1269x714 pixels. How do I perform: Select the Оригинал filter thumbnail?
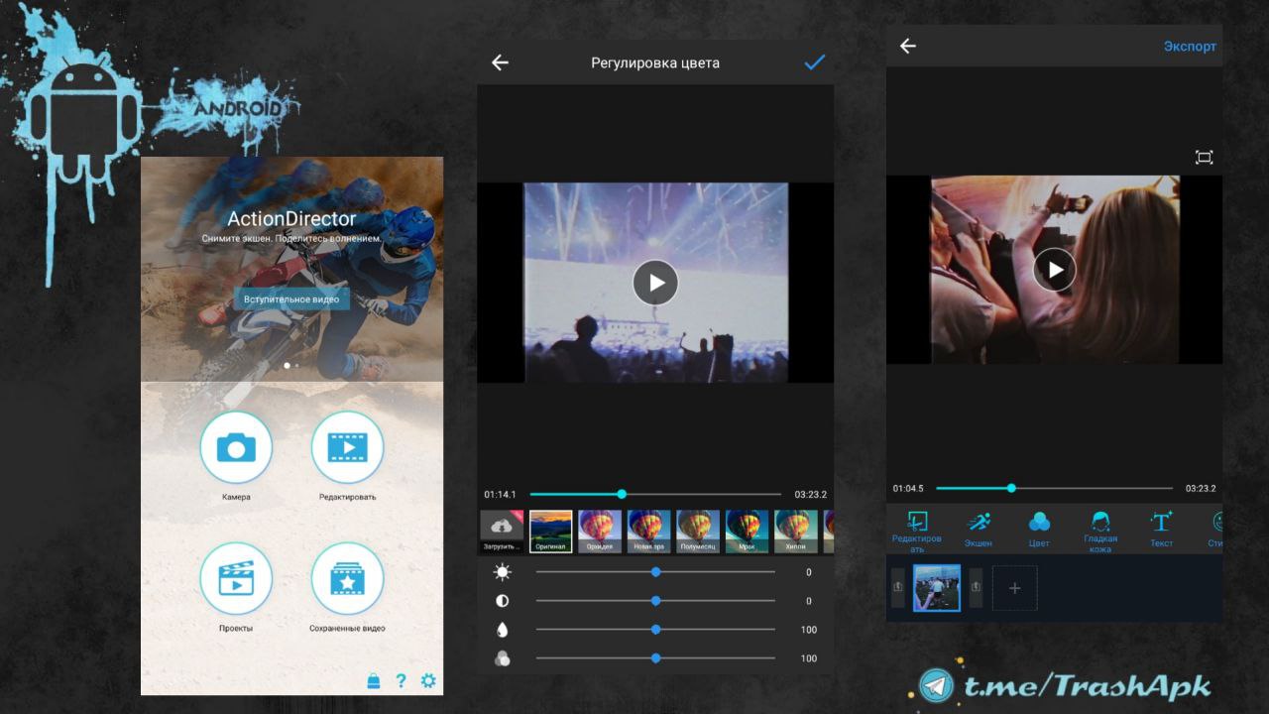(551, 532)
